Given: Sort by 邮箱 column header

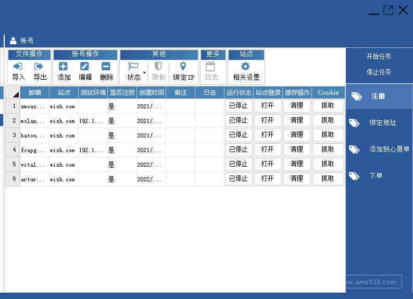Looking at the screenshot, I should click(x=35, y=93).
